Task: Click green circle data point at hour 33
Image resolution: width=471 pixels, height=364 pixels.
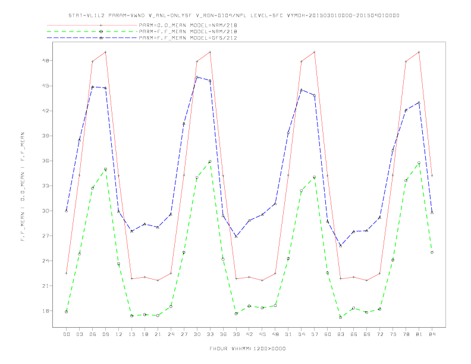Action: (210, 162)
